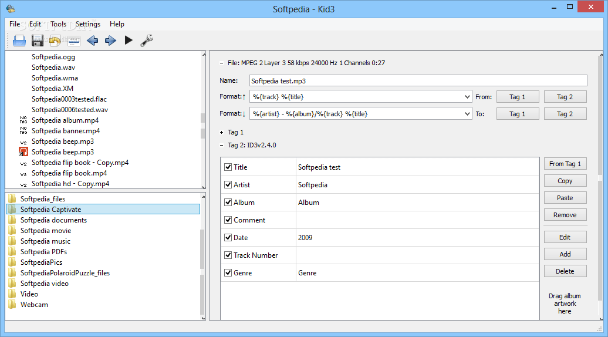Open the %{artist} - %{album} format dropdown
This screenshot has width=608, height=337.
point(467,114)
